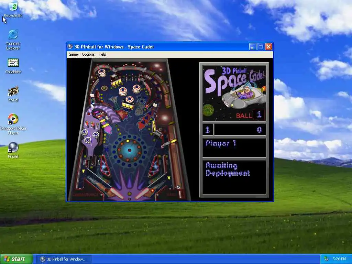Viewport: 352px width, 264px height.
Task: Open the Recycle Bin desktop icon
Action: 13,9
